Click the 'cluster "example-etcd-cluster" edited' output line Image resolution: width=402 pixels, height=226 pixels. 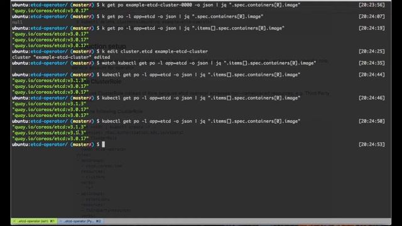61,57
